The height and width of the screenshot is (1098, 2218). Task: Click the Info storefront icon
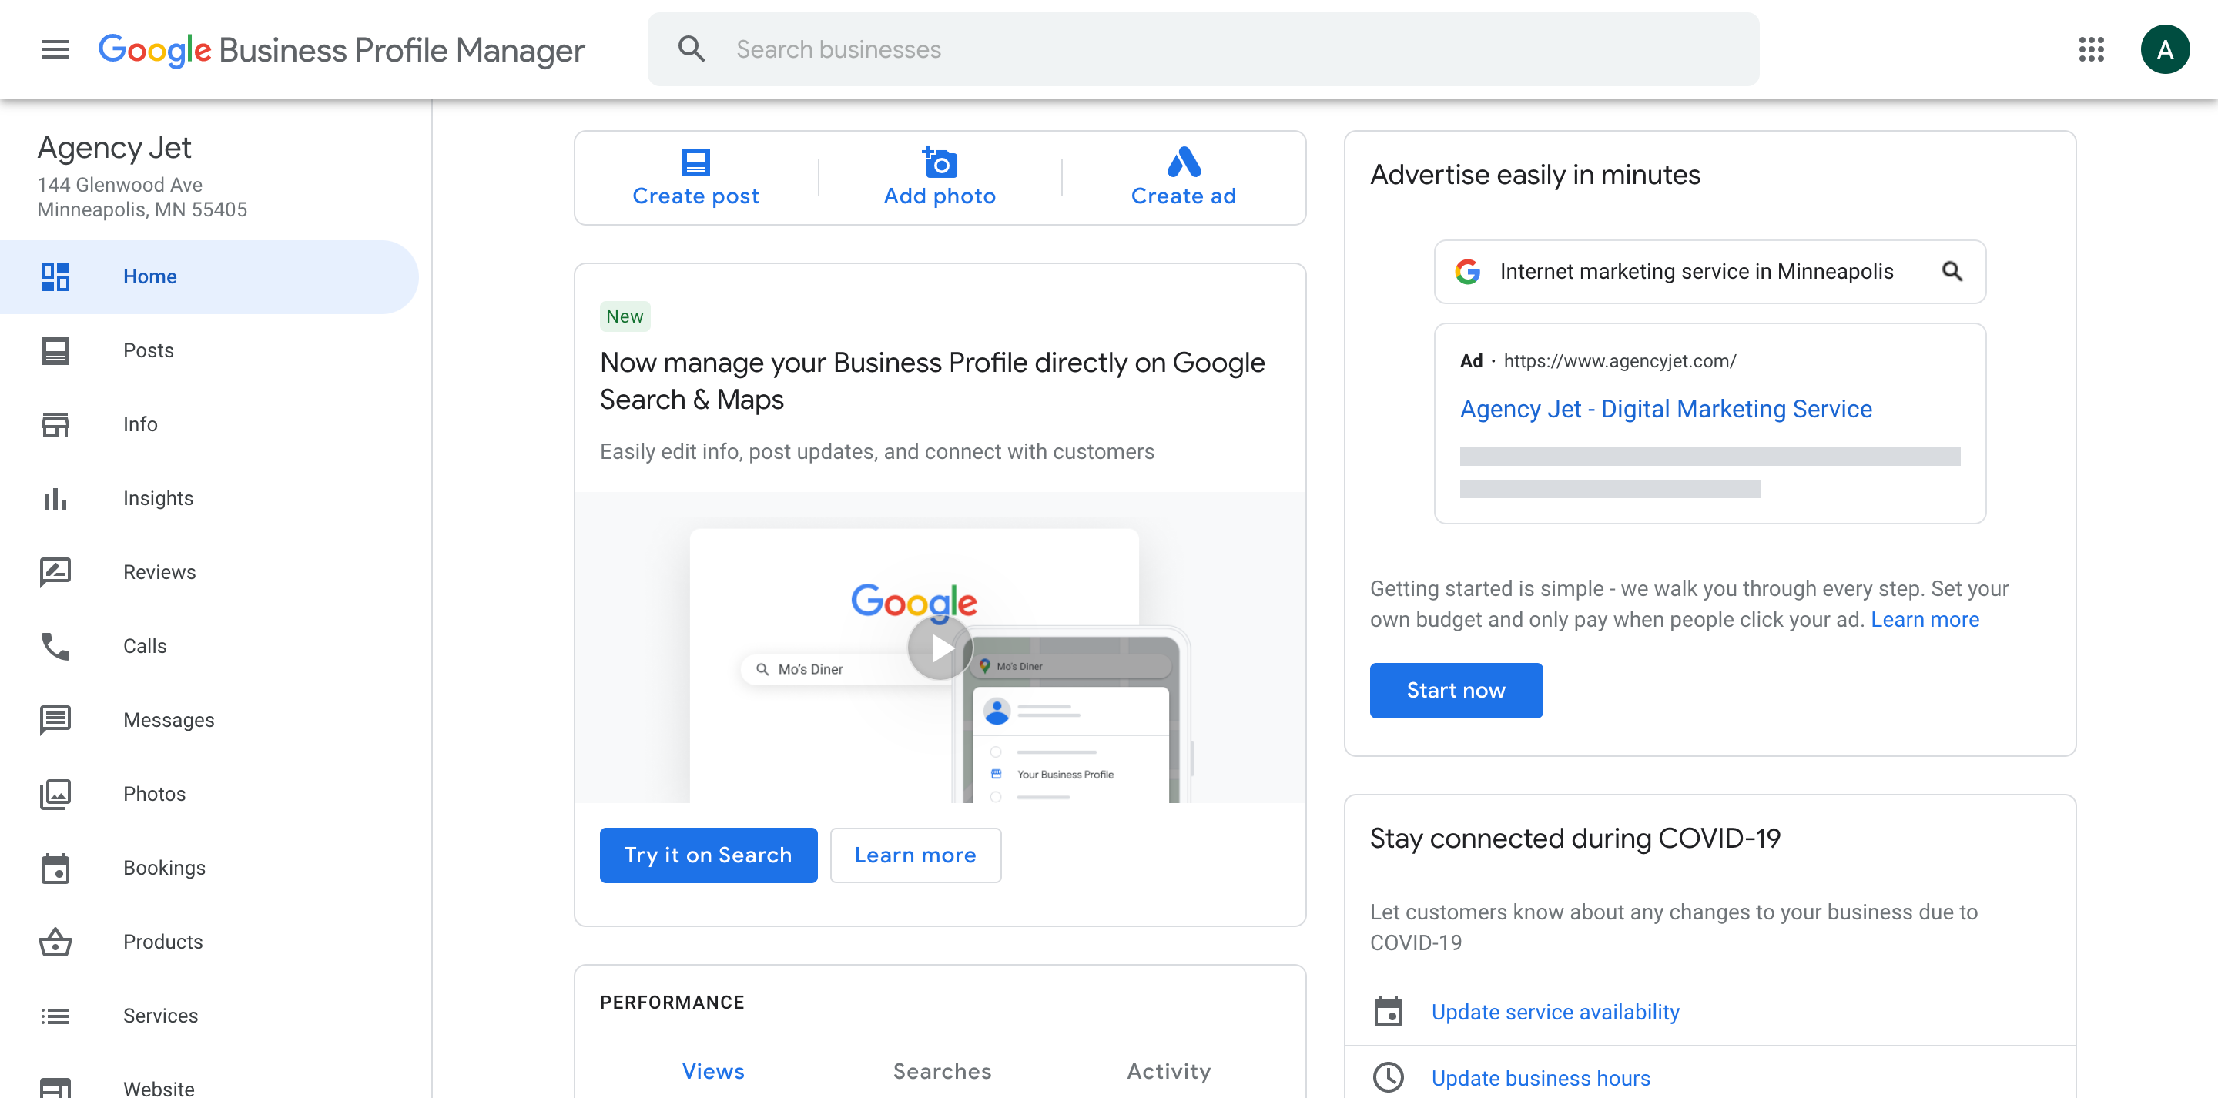point(55,424)
